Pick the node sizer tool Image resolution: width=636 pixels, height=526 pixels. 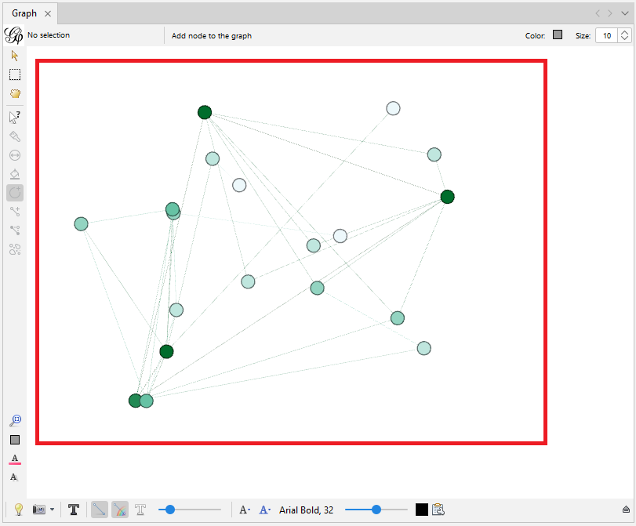click(x=14, y=154)
